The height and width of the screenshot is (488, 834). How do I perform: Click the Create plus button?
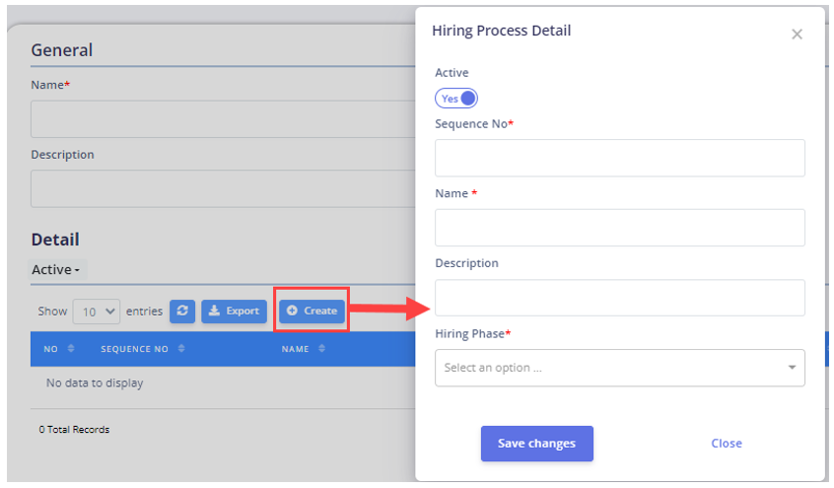click(x=313, y=311)
